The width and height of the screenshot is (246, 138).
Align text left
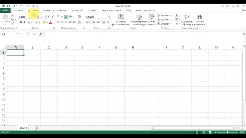[x=58, y=22]
